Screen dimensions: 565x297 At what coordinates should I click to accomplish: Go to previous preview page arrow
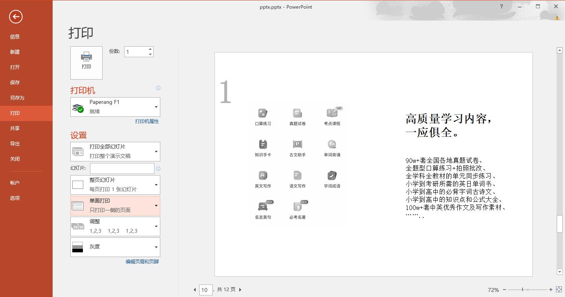[194, 290]
